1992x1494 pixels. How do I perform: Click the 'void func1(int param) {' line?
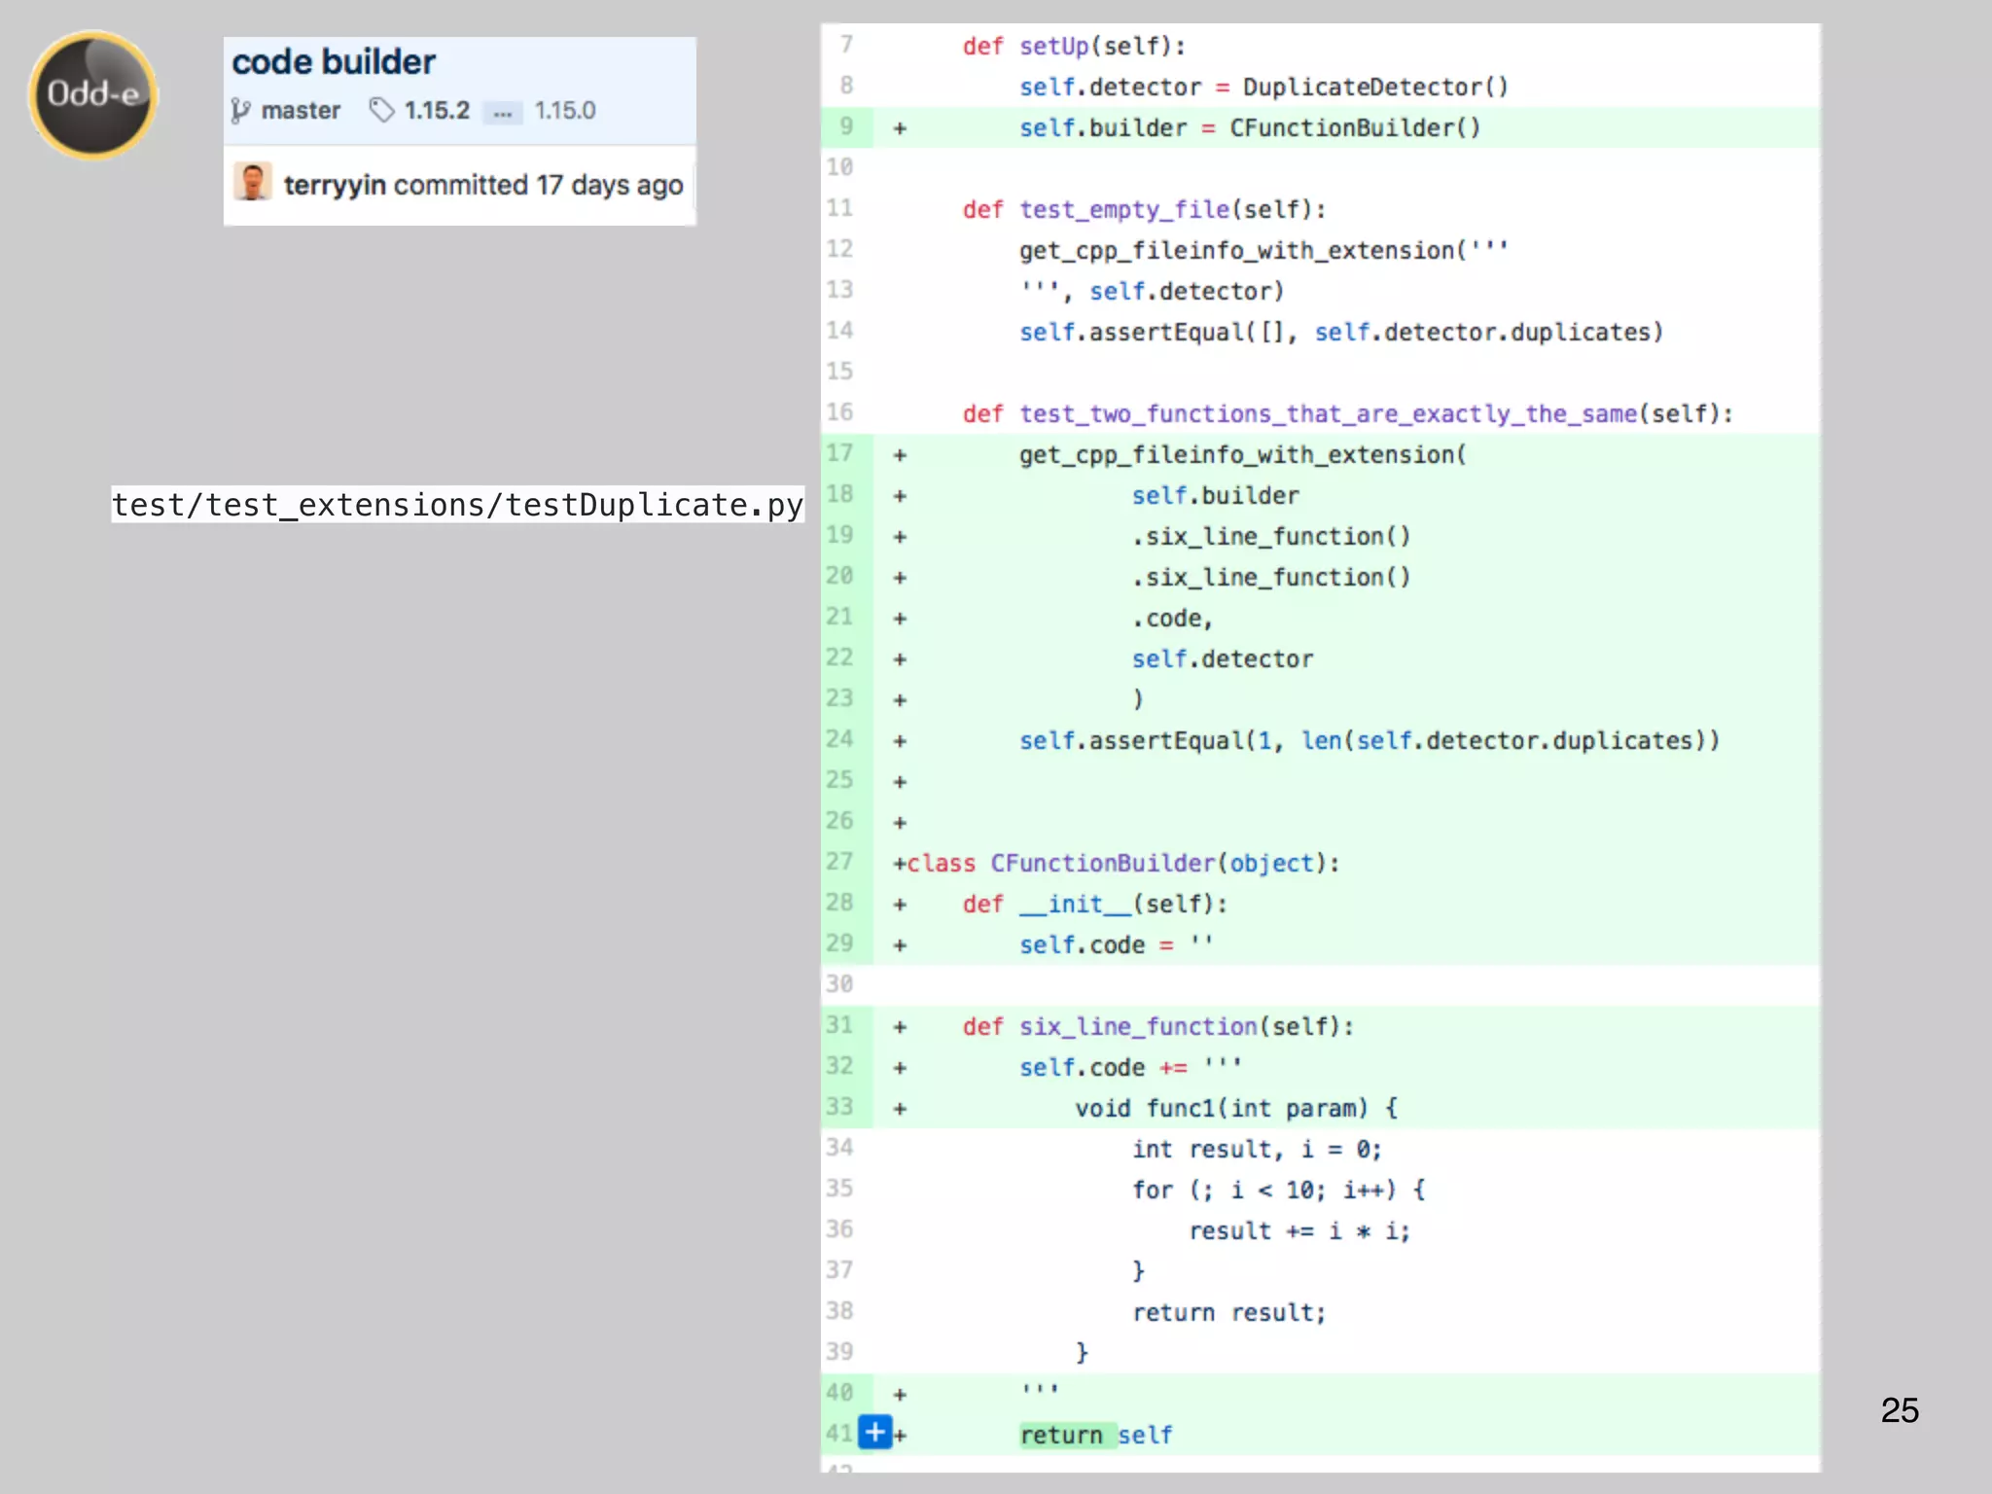click(x=1236, y=1109)
